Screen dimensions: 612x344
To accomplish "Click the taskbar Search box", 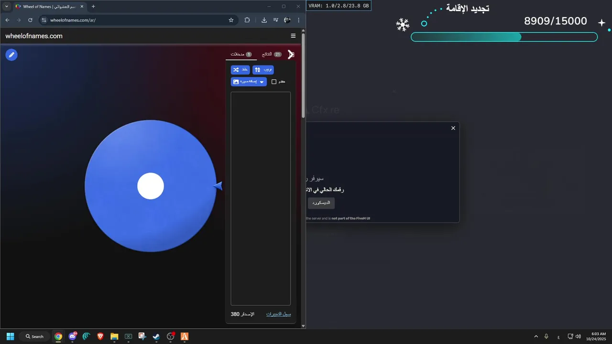I will click(x=34, y=336).
